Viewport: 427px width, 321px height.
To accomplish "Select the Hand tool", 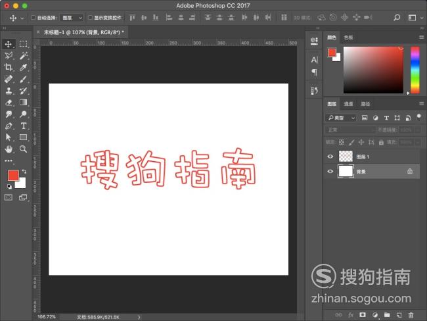I will pyautogui.click(x=9, y=149).
